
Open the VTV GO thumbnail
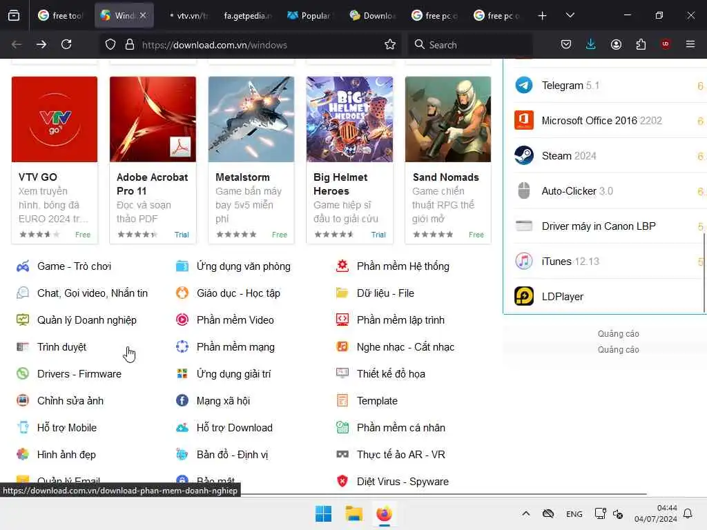pos(55,119)
